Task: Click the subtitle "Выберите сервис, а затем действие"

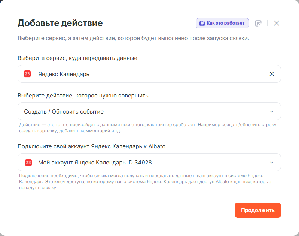Action: point(133,39)
